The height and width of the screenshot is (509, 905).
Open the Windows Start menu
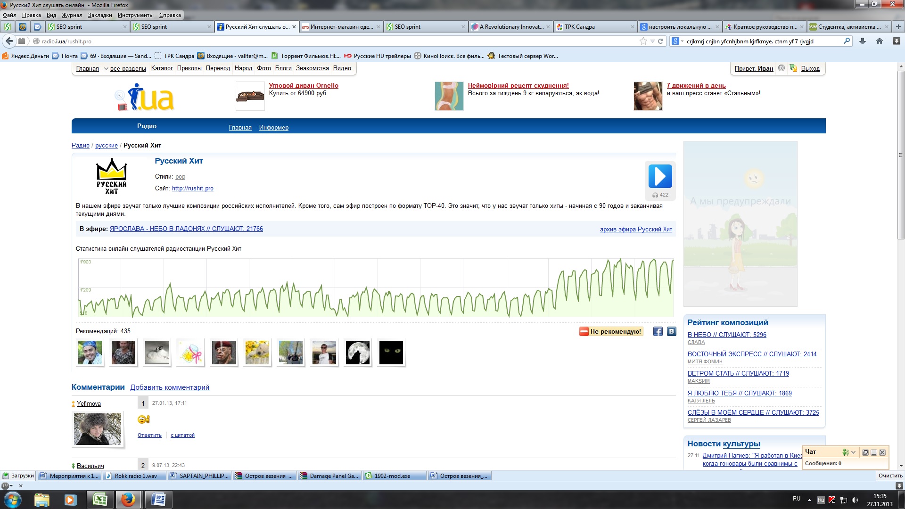[x=12, y=500]
